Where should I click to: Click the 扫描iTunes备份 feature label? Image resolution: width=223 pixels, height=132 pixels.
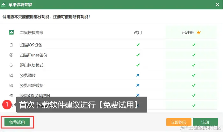click(33, 55)
